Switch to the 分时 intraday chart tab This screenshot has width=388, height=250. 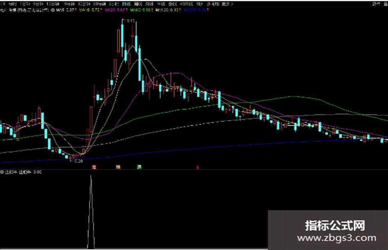tap(12, 4)
